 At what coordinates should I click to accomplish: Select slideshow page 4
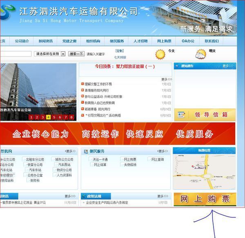point(49,117)
